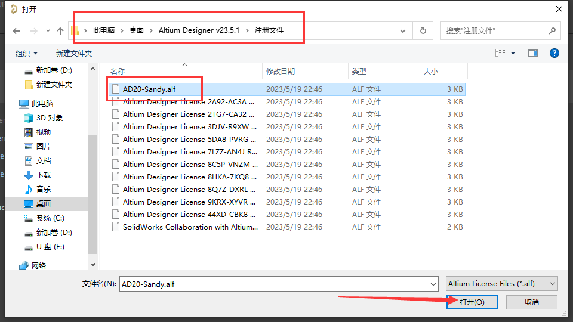
Task: Select top 新加卷 (D:) in sidebar
Action: pyautogui.click(x=48, y=70)
